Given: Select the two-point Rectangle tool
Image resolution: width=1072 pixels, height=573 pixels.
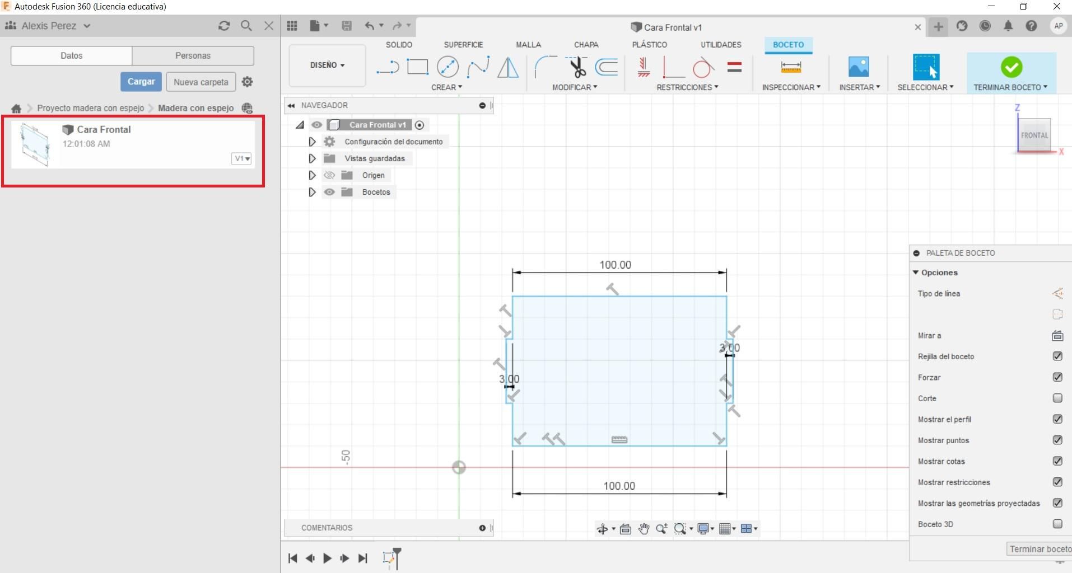Looking at the screenshot, I should (x=417, y=67).
